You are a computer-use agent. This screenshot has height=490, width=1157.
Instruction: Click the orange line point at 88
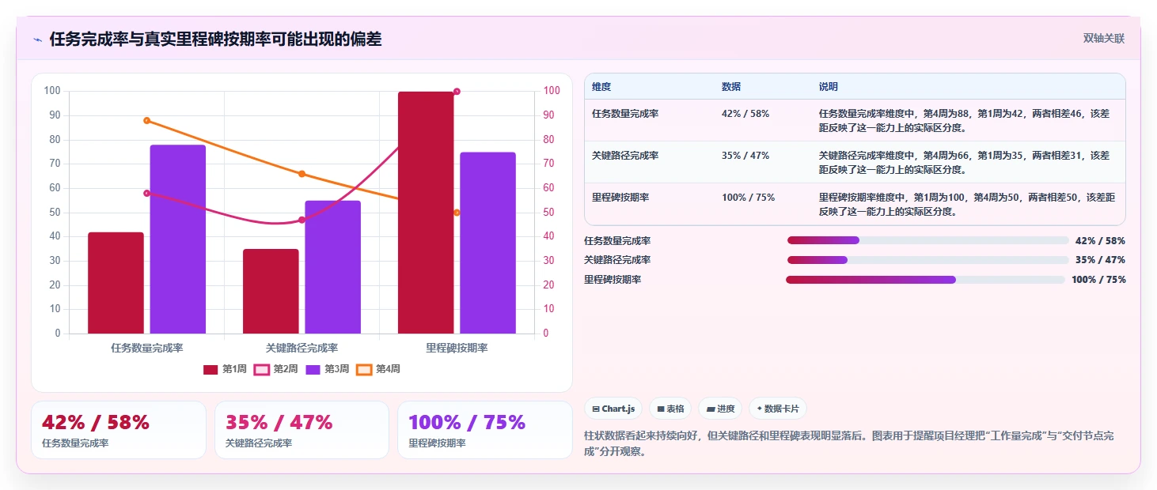point(147,120)
